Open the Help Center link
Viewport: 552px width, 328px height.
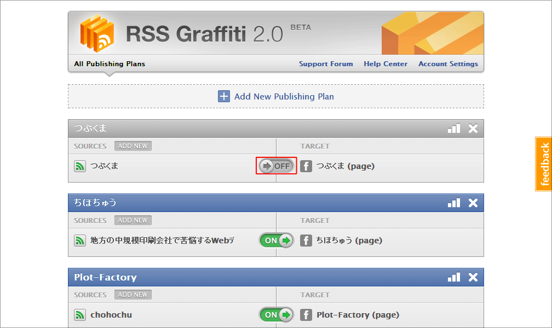point(386,63)
